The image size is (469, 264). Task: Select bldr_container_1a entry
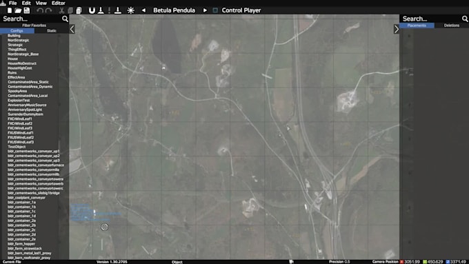coord(21,202)
